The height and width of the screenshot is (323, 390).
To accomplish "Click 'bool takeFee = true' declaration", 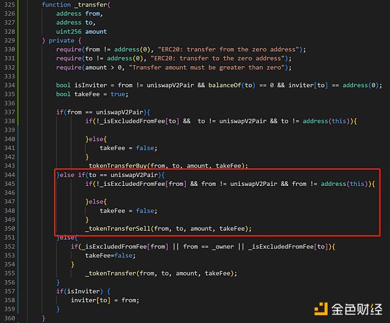I will tap(92, 94).
